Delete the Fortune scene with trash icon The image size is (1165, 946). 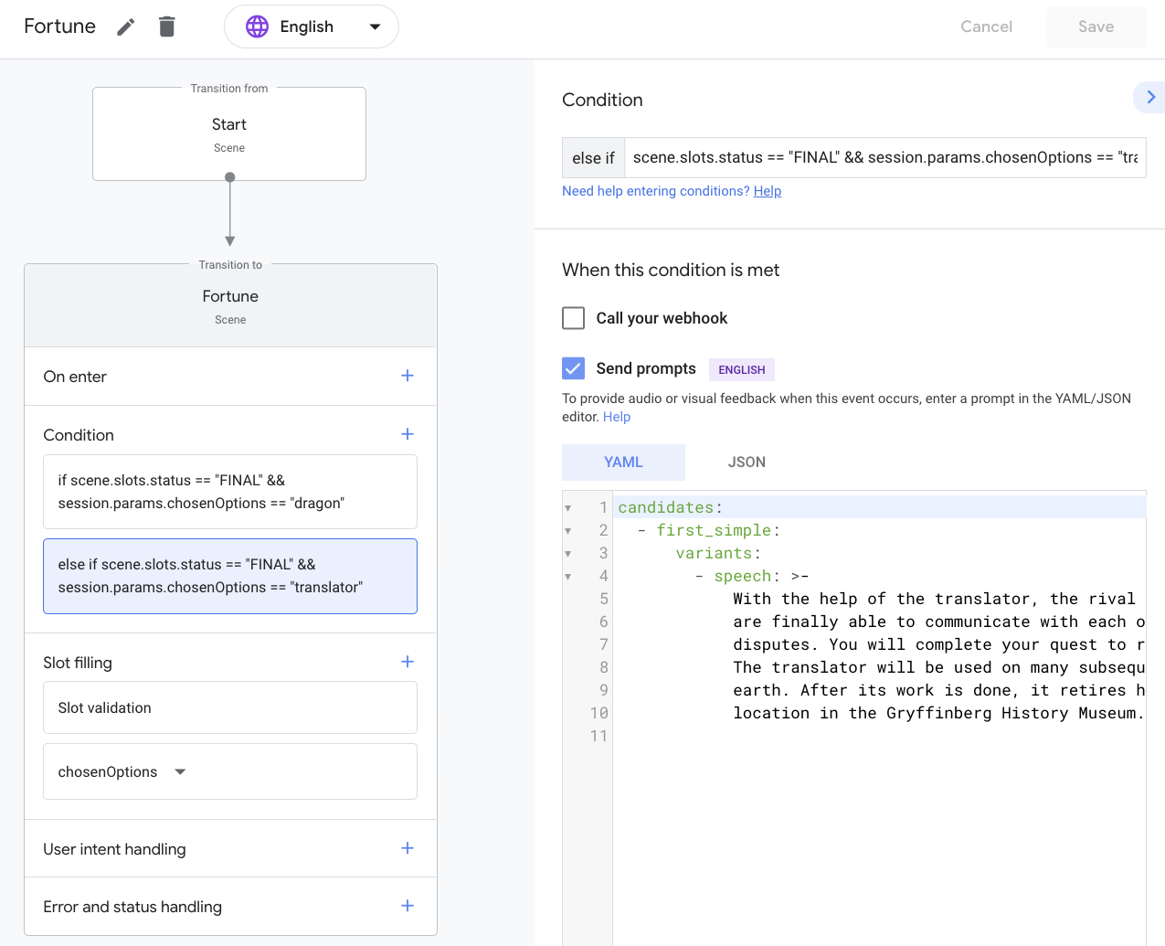[x=166, y=27]
